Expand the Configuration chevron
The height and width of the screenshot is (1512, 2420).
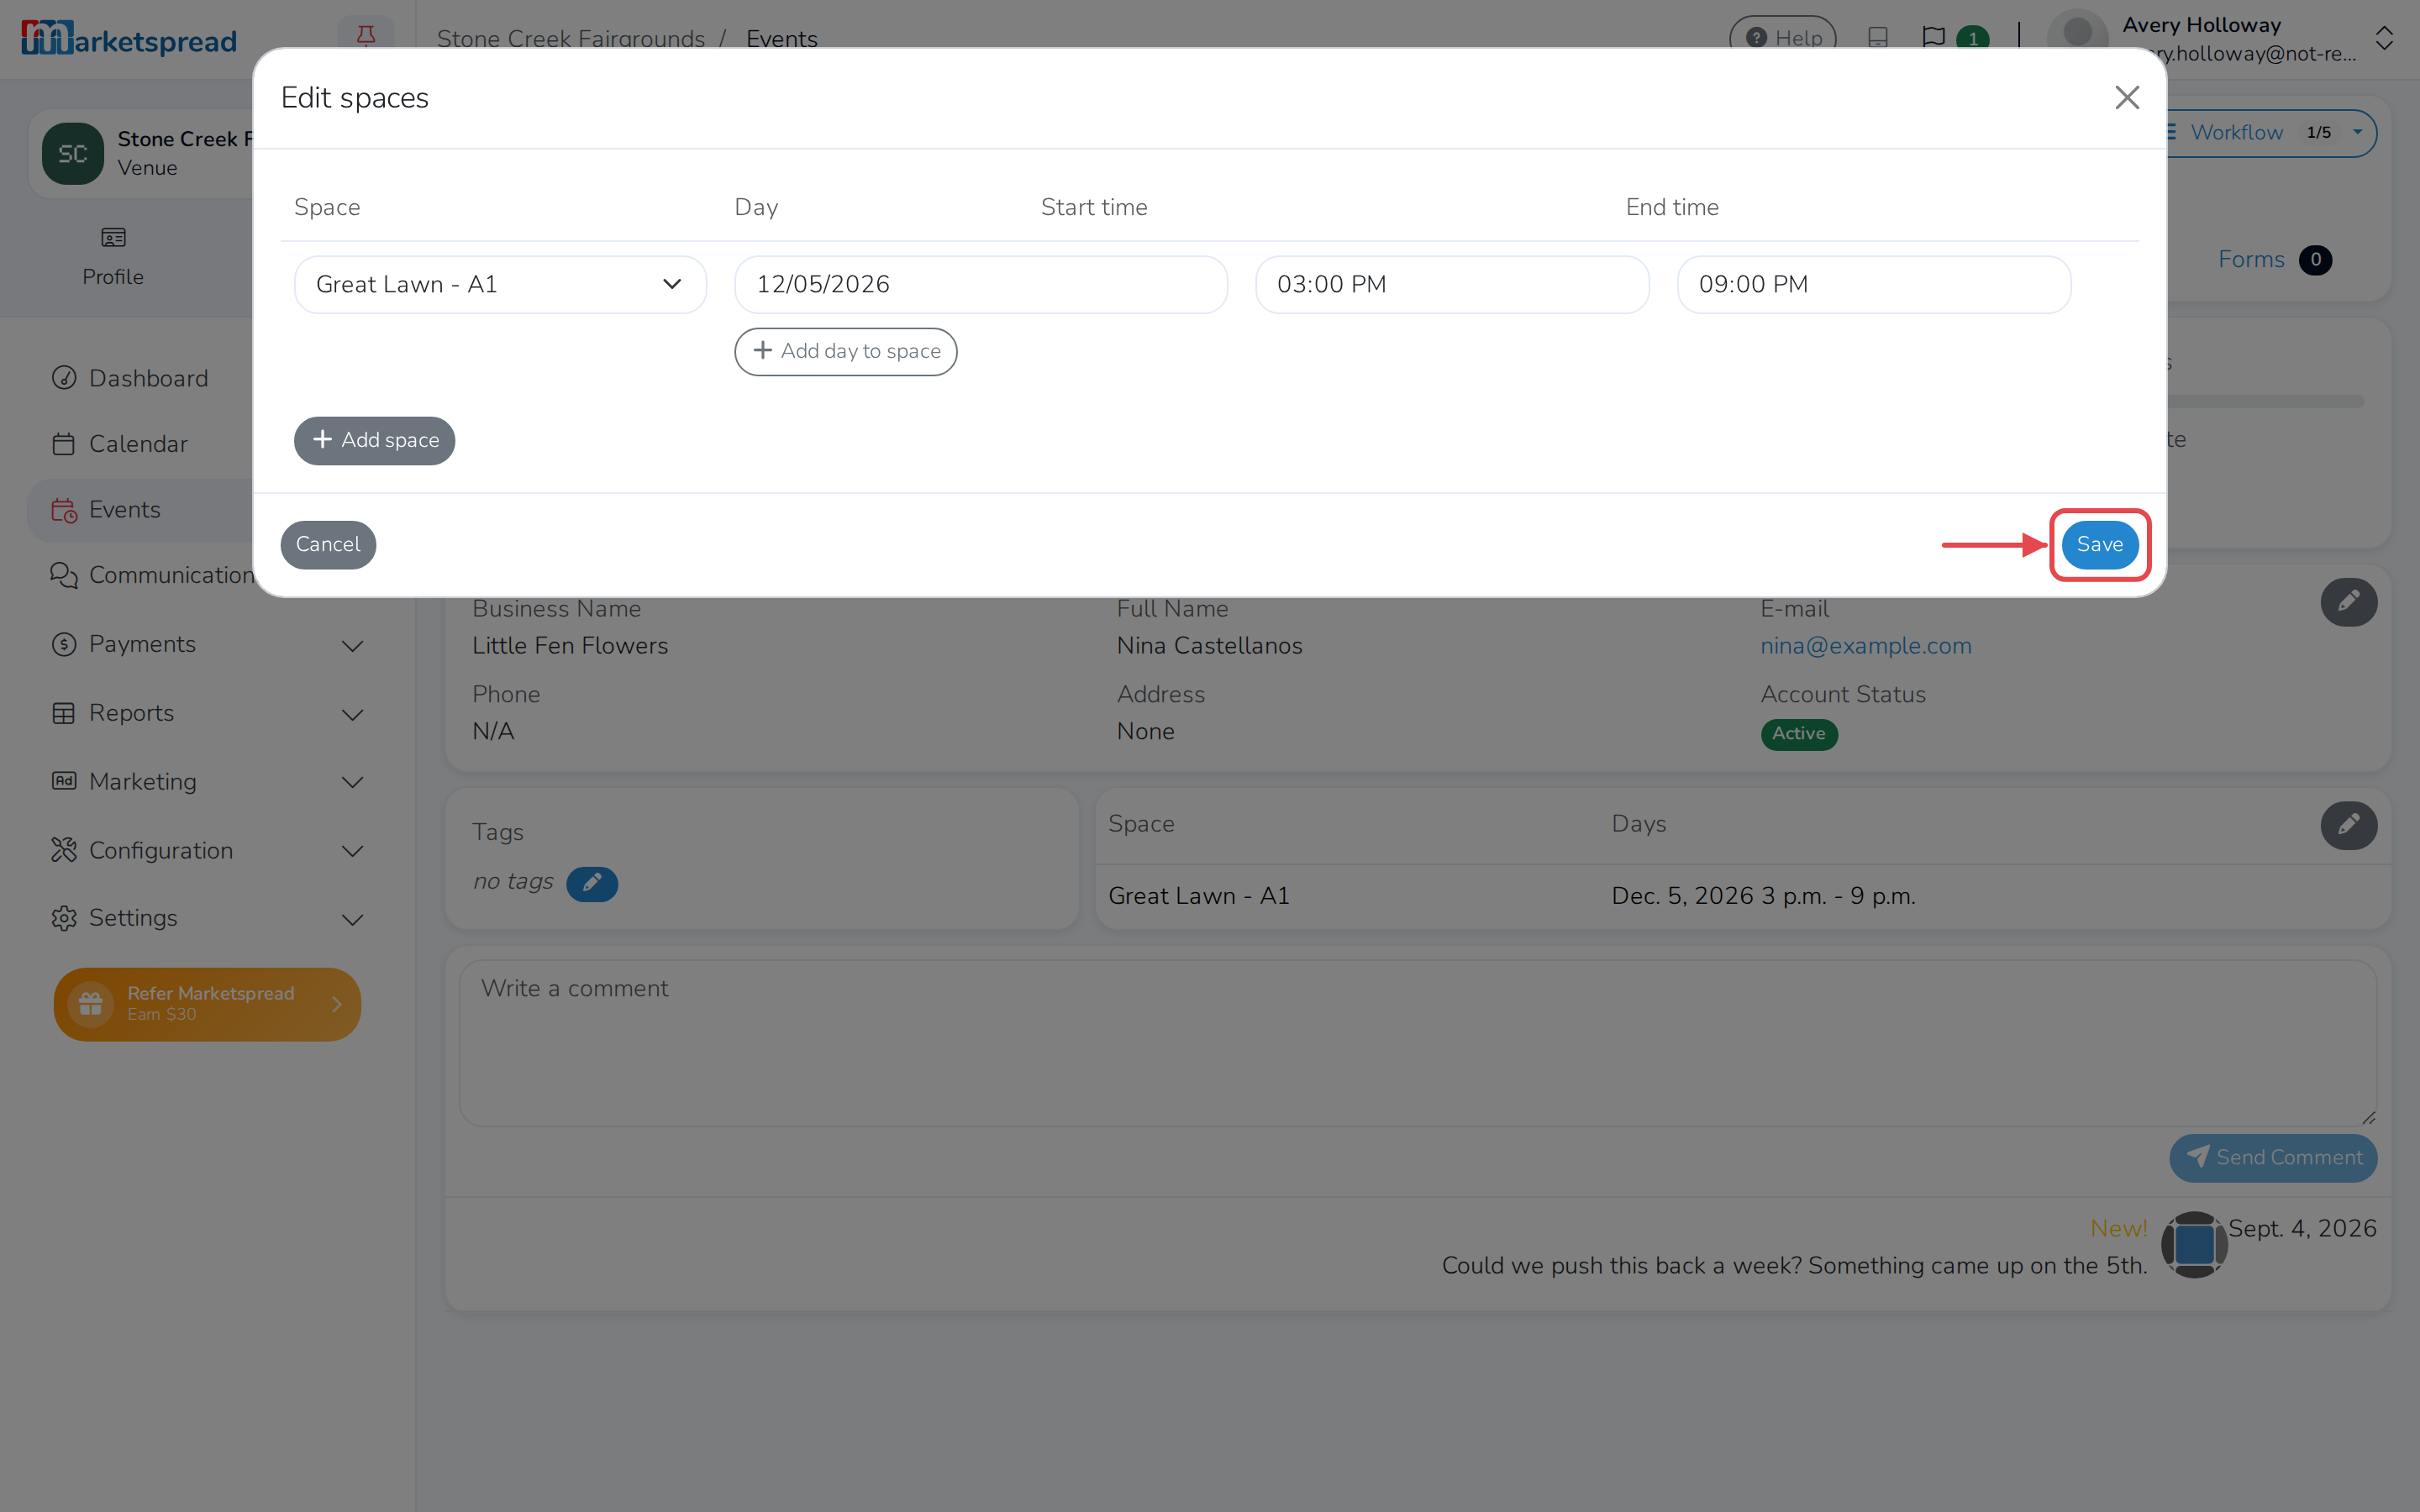[x=352, y=851]
